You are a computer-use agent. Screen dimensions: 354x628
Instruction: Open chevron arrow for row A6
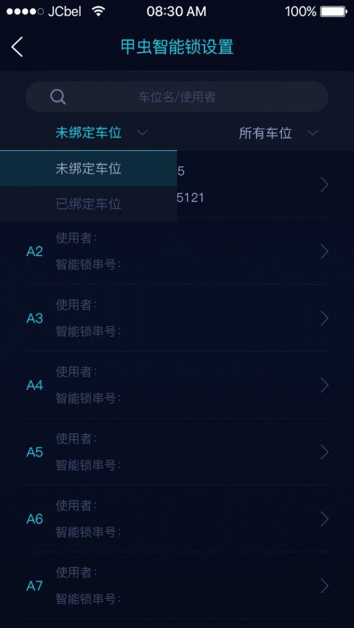tap(324, 519)
